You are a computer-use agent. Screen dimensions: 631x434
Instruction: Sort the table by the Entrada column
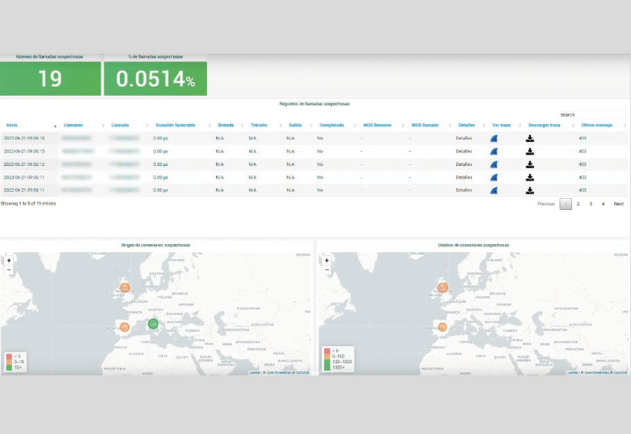[226, 125]
